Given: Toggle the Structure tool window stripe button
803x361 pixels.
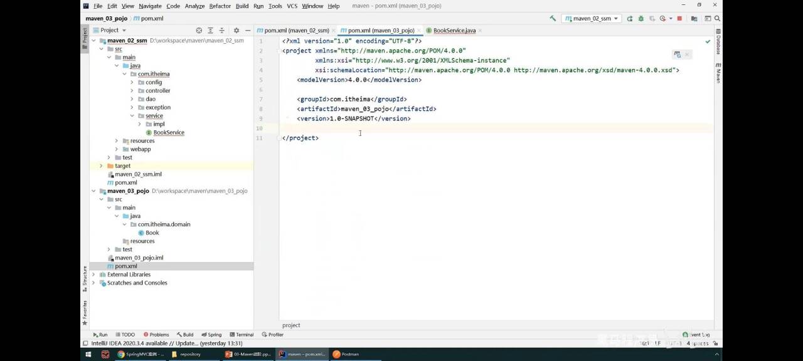Looking at the screenshot, I should [x=85, y=278].
